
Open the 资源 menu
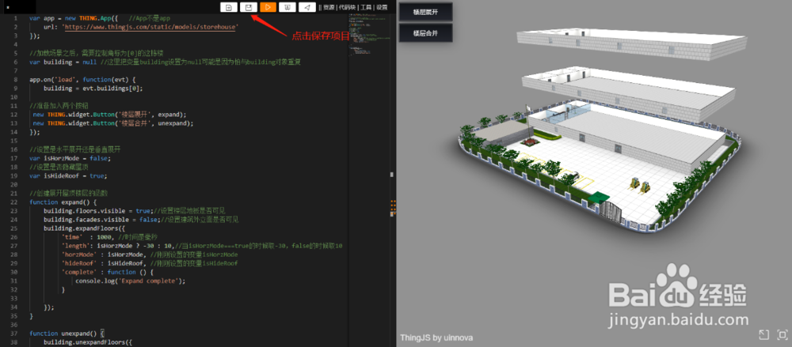click(x=329, y=8)
